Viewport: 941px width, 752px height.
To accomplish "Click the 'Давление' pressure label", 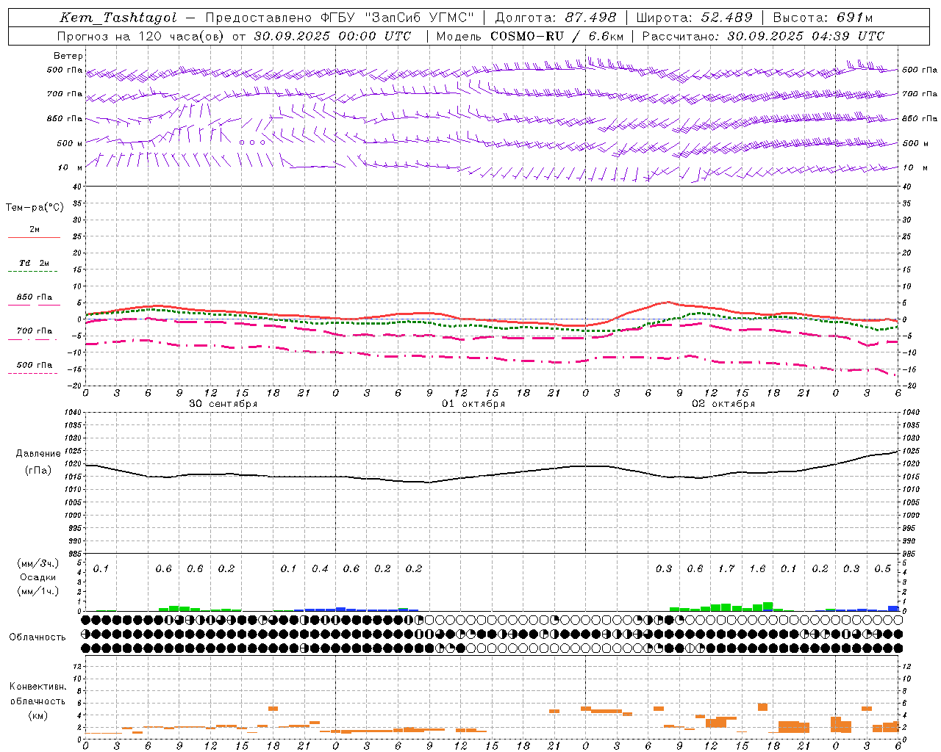I will pyautogui.click(x=38, y=454).
